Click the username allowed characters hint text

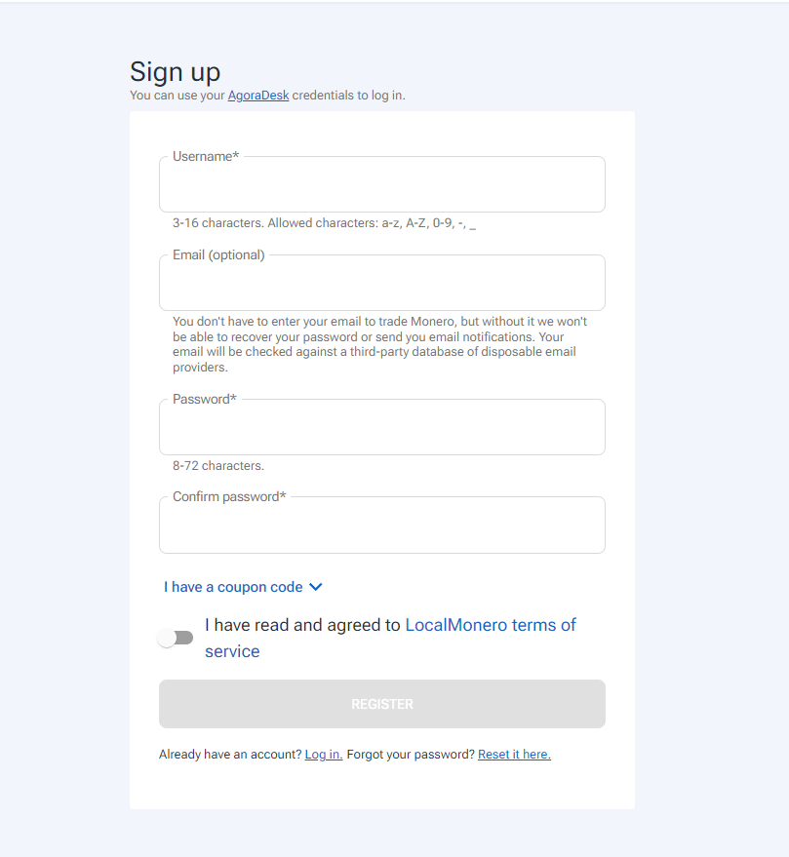tap(324, 223)
